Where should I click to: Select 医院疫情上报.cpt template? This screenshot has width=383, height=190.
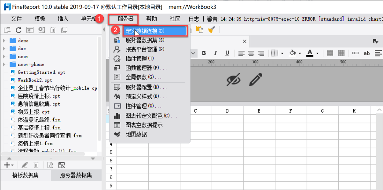(x=39, y=96)
